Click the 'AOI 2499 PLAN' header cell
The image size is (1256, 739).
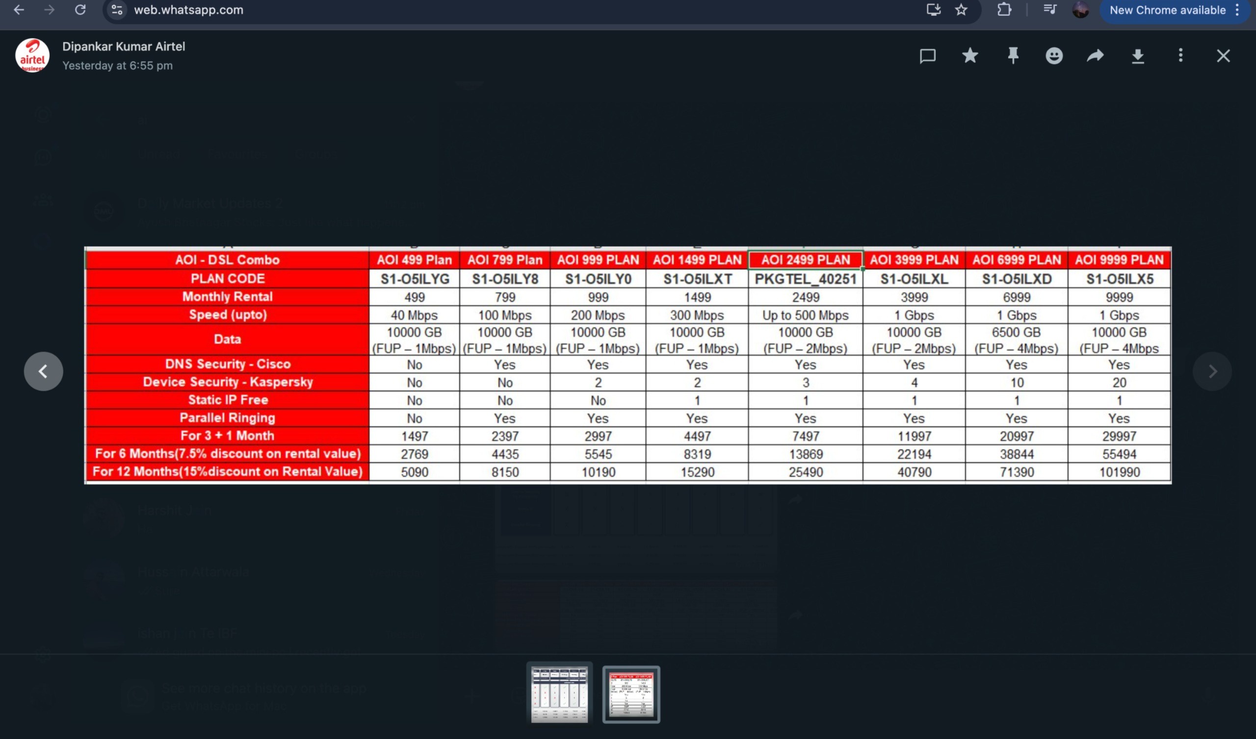[x=806, y=260]
